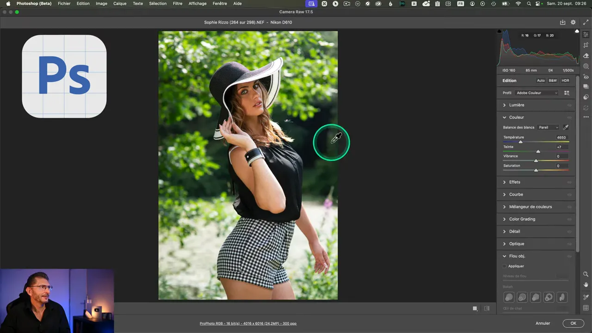Click the Annuler button
The height and width of the screenshot is (333, 592).
[543, 323]
